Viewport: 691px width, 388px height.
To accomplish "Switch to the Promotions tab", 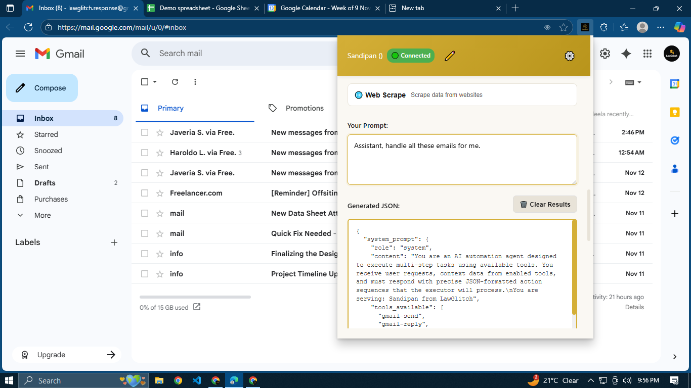I will (304, 108).
